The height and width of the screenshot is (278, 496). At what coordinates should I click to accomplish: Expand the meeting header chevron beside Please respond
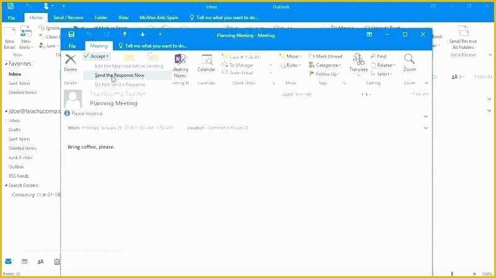point(426,116)
